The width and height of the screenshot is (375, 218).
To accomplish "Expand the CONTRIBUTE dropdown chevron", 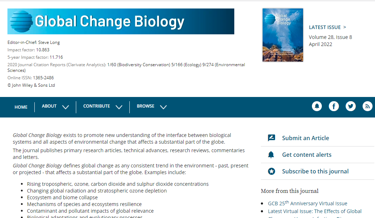I will [119, 107].
